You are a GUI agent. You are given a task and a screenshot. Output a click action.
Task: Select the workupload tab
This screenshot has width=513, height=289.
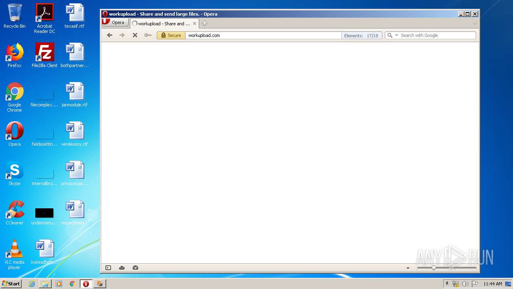(x=164, y=23)
